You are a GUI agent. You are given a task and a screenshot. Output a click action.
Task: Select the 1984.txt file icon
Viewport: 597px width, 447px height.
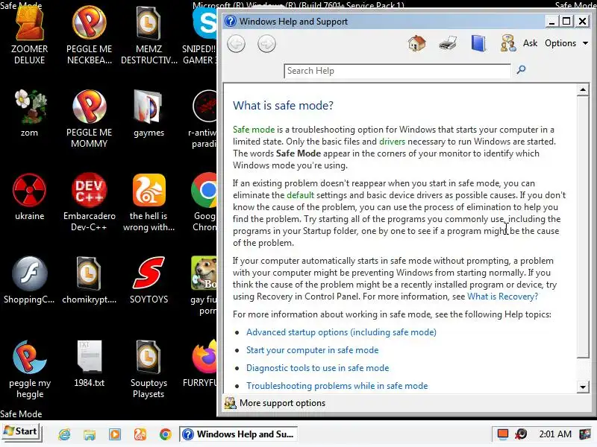(90, 364)
